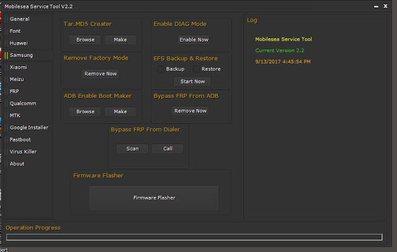Click Remove Now under Bypass FRP From ADB
The height and width of the screenshot is (252, 397).
[190, 111]
